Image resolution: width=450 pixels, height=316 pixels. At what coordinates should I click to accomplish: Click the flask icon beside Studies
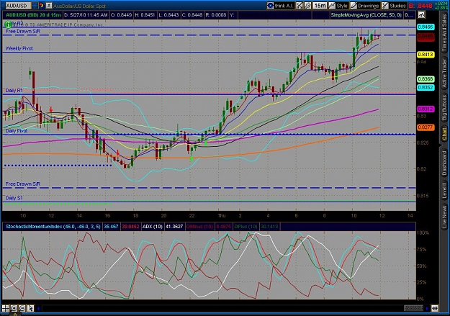385,6
